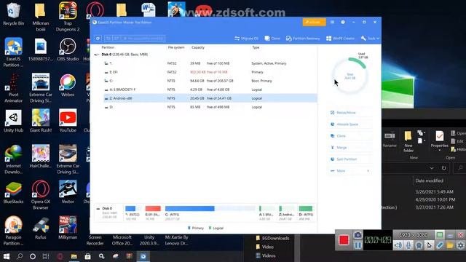This screenshot has height=262, width=466.
Task: Expand the More options in side panel
Action: pos(349,171)
